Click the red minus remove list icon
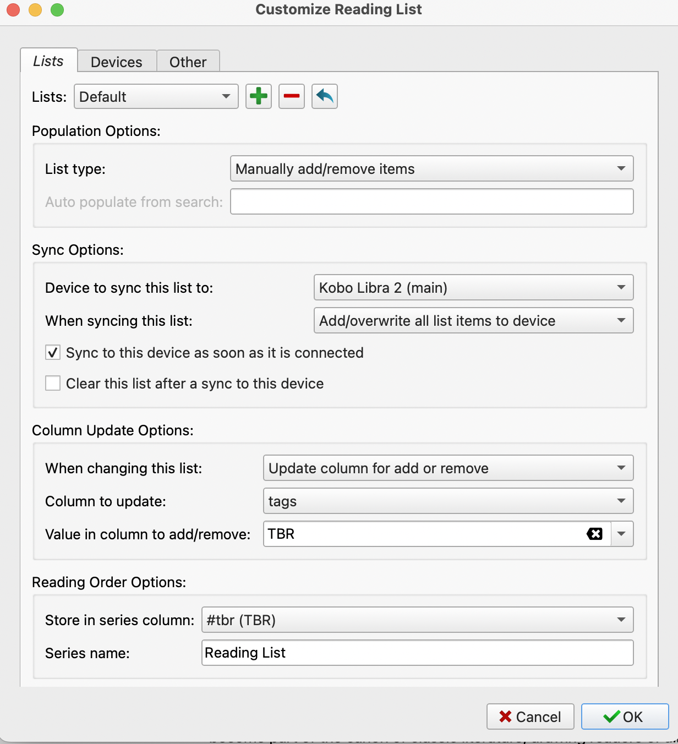 point(291,97)
